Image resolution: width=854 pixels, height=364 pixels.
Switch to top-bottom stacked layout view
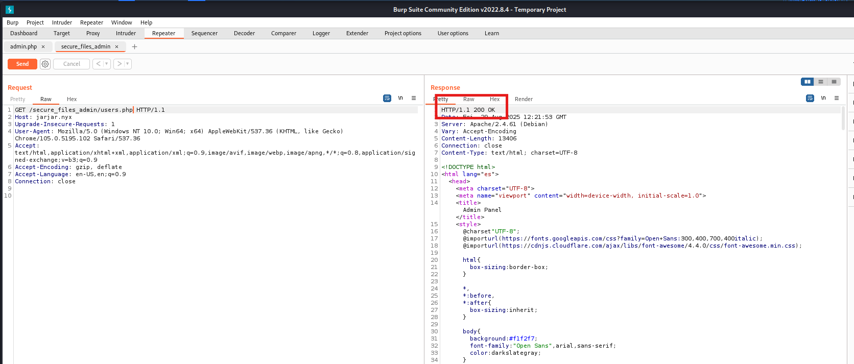point(821,82)
